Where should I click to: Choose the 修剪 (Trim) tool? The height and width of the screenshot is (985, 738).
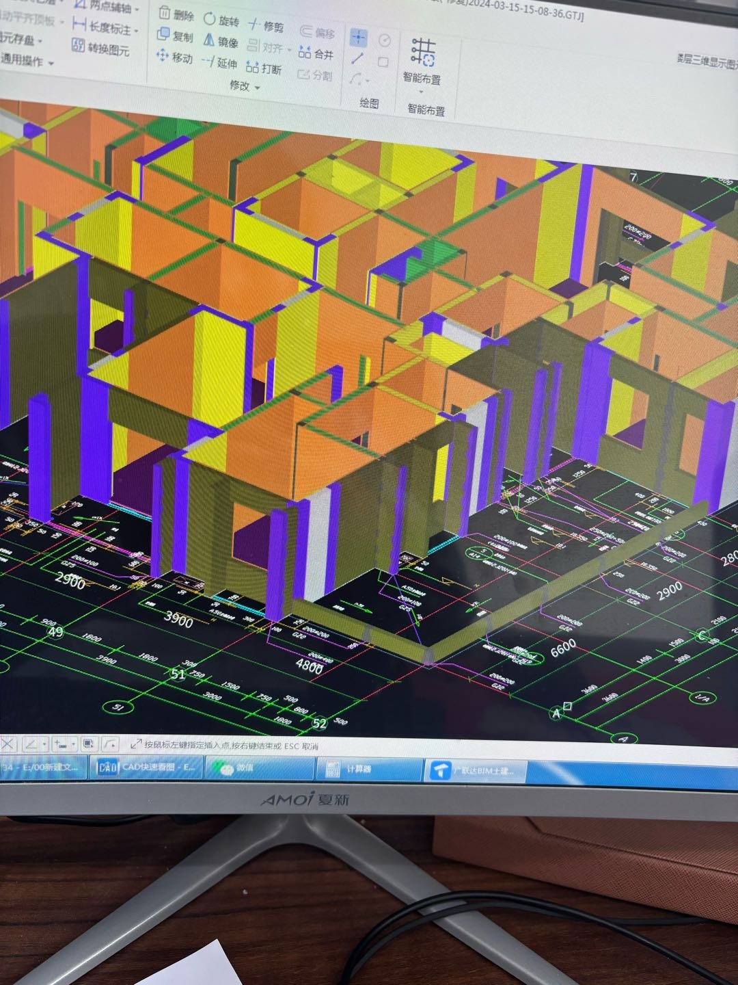point(266,26)
